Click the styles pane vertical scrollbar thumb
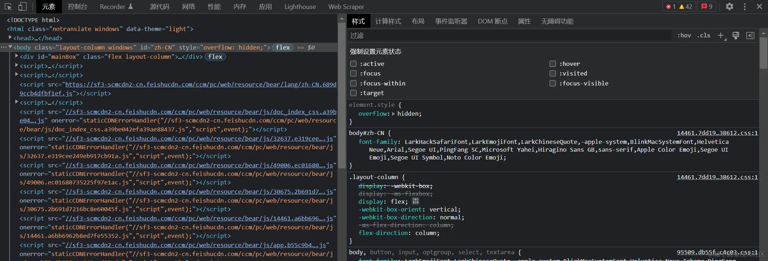This screenshot has height=261, width=768. coord(763,53)
